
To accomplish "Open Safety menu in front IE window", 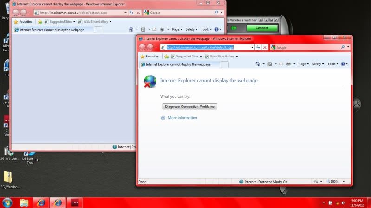I will point(318,64).
